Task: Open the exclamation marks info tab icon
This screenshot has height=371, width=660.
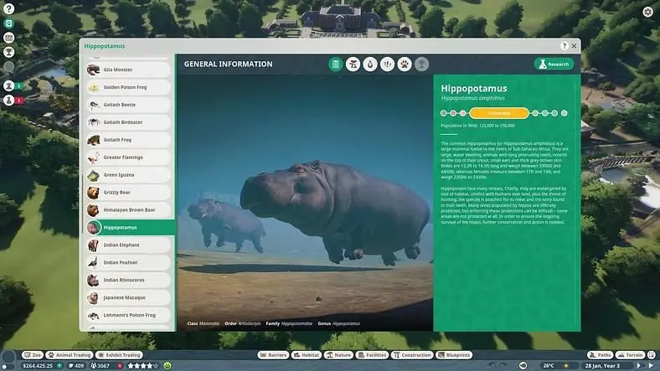Action: coord(387,64)
